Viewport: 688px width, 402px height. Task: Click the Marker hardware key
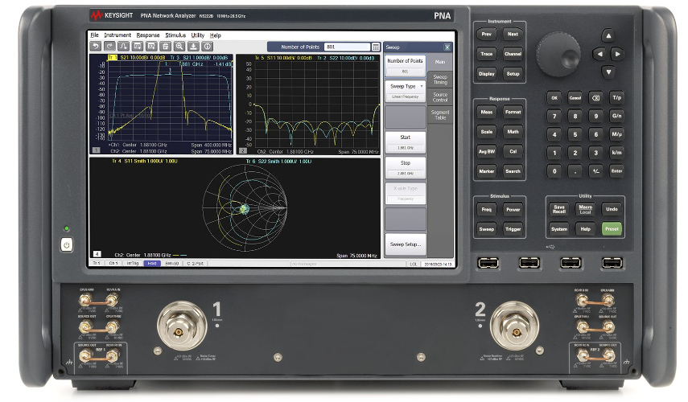487,171
